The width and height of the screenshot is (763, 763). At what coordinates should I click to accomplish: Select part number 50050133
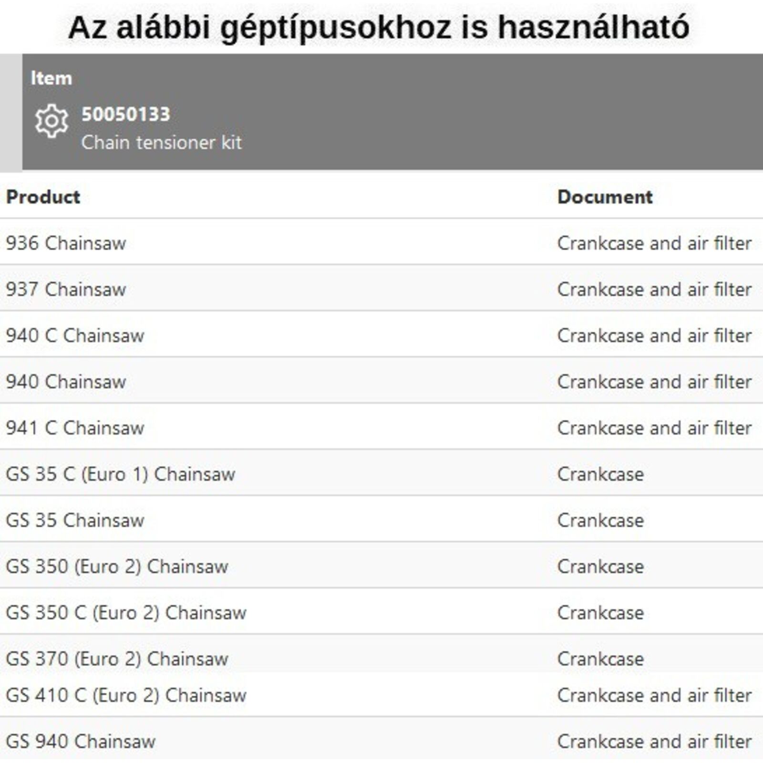125,114
